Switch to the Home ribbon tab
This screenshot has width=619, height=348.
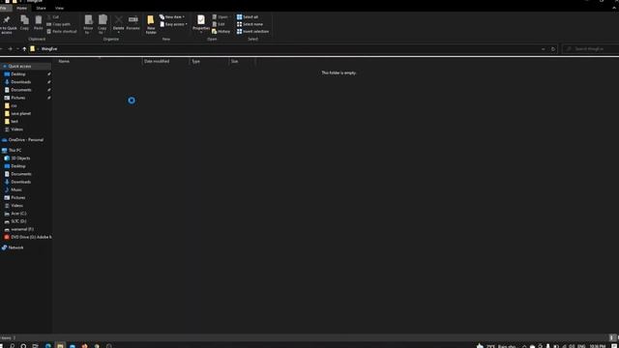21,8
